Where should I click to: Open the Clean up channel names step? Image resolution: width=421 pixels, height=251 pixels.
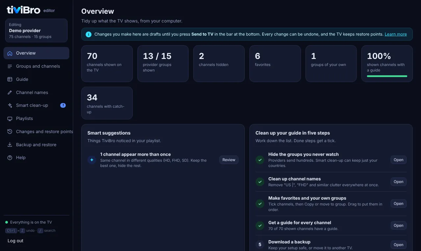point(399,182)
